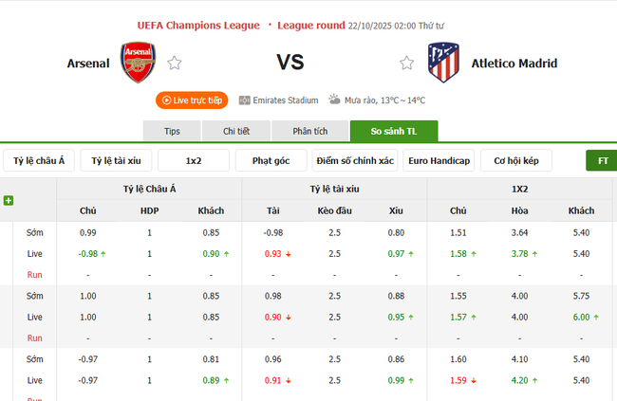This screenshot has width=617, height=401.
Task: Click the green FT button
Action: point(603,161)
